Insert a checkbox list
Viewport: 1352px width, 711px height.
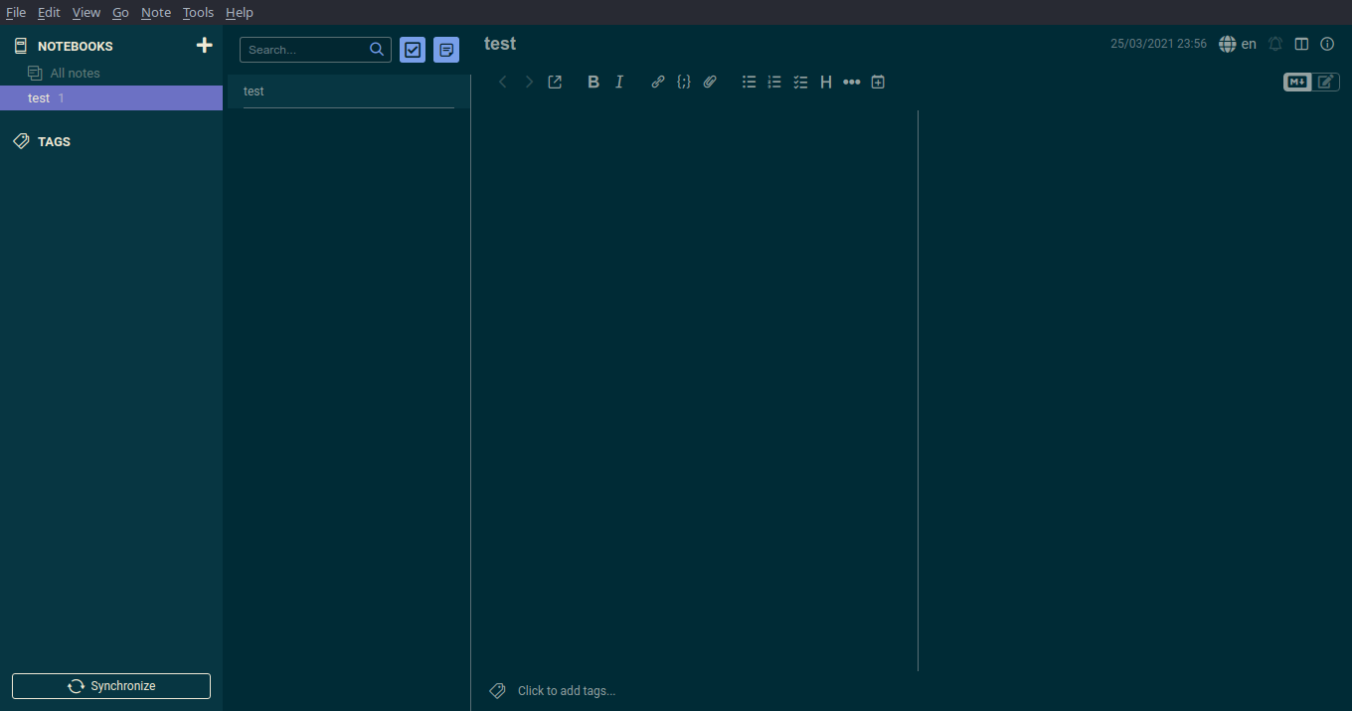(800, 82)
